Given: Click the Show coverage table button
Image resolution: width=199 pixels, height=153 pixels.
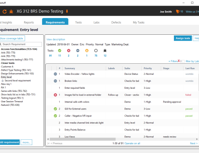Looking at the screenshot, I should point(12,38).
